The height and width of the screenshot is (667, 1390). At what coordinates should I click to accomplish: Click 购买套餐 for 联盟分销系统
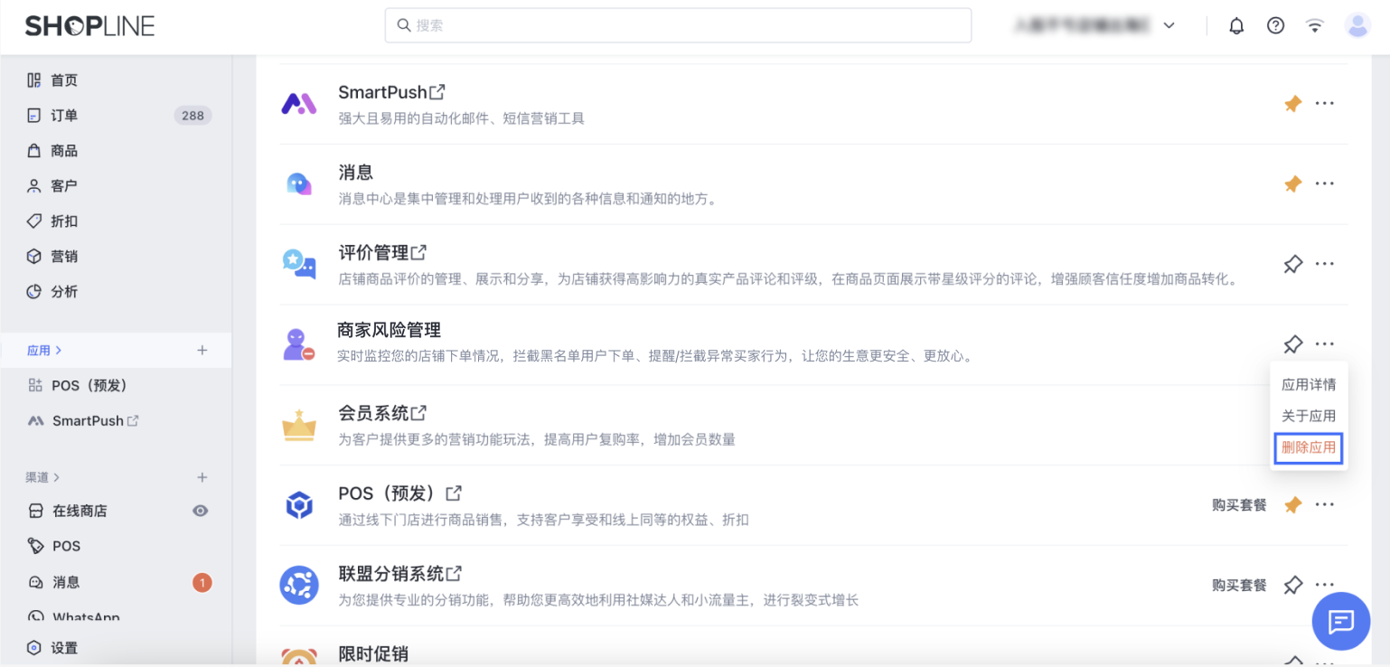tap(1239, 586)
